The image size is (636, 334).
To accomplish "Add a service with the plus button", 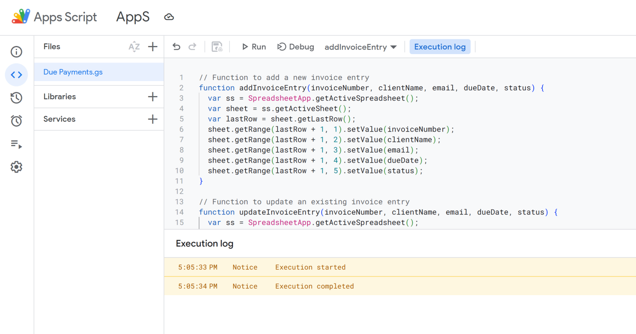I will click(x=152, y=119).
